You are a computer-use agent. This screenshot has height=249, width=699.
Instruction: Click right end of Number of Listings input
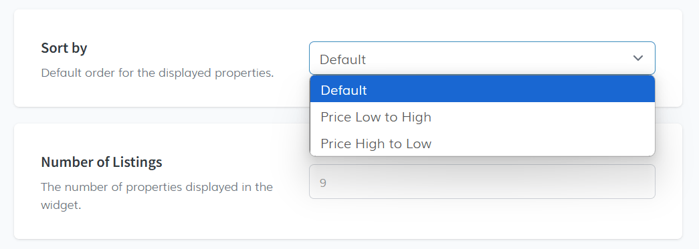[642, 182]
